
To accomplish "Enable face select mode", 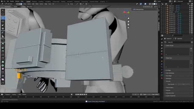I will (21, 4).
